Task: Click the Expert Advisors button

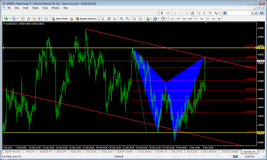Action: click(x=86, y=19)
